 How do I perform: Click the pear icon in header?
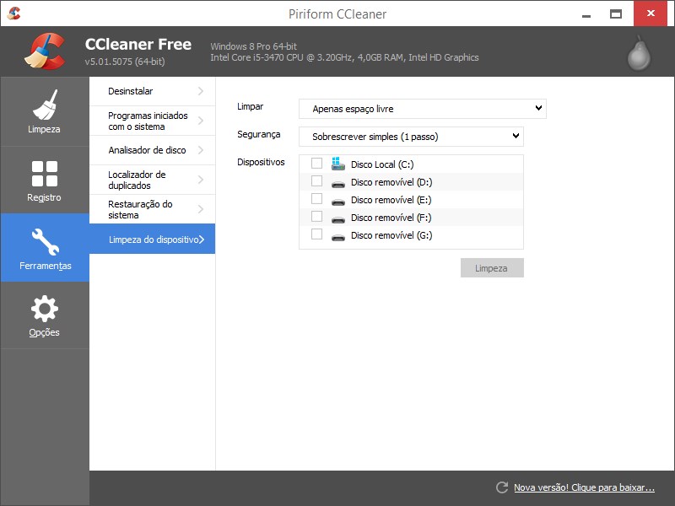(x=639, y=53)
